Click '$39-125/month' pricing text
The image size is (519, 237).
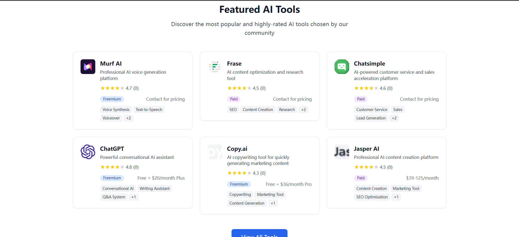pyautogui.click(x=422, y=178)
